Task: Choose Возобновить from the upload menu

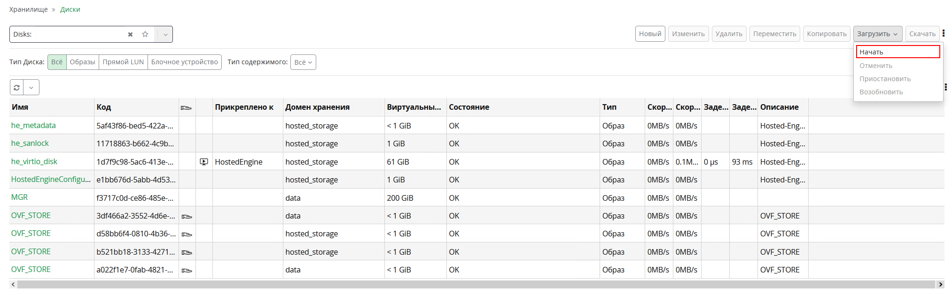Action: (898, 92)
